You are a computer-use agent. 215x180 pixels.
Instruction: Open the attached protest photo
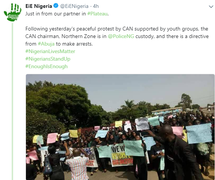pos(120,127)
